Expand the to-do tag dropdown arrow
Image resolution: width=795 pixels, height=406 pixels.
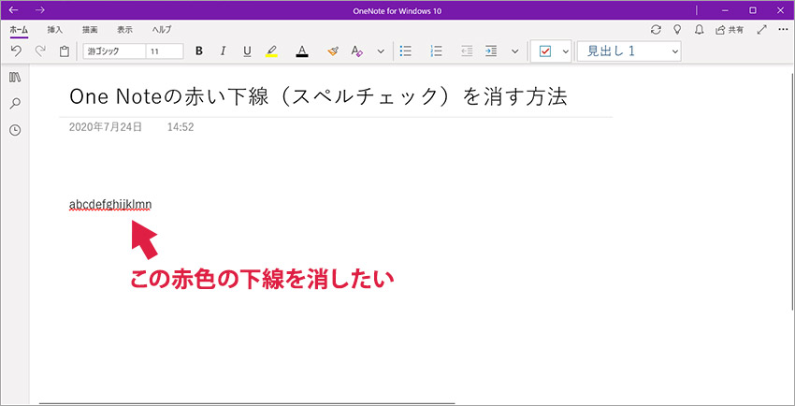pos(565,51)
